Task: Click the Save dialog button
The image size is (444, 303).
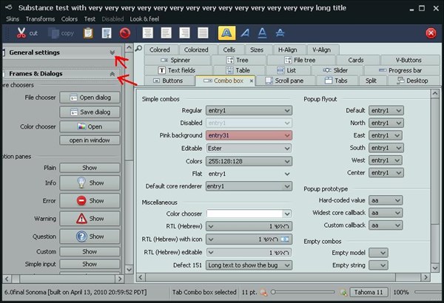Action: click(90, 112)
